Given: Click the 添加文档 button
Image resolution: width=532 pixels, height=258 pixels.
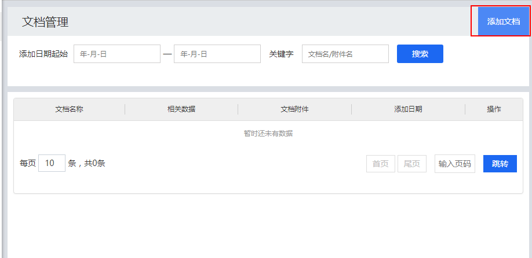Looking at the screenshot, I should 504,21.
